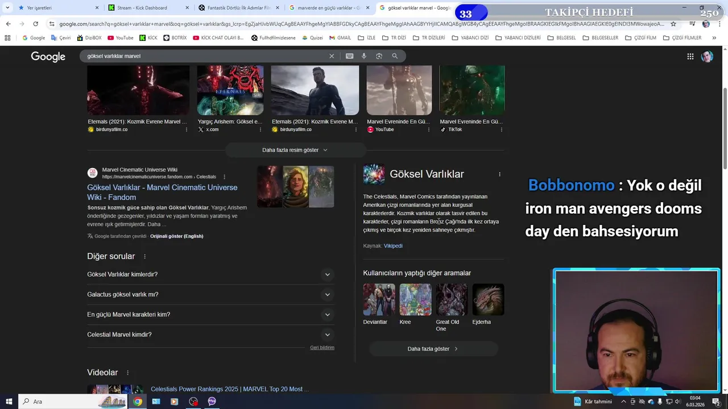
Task: Open the Great Old One thumbnail
Action: [x=452, y=300]
